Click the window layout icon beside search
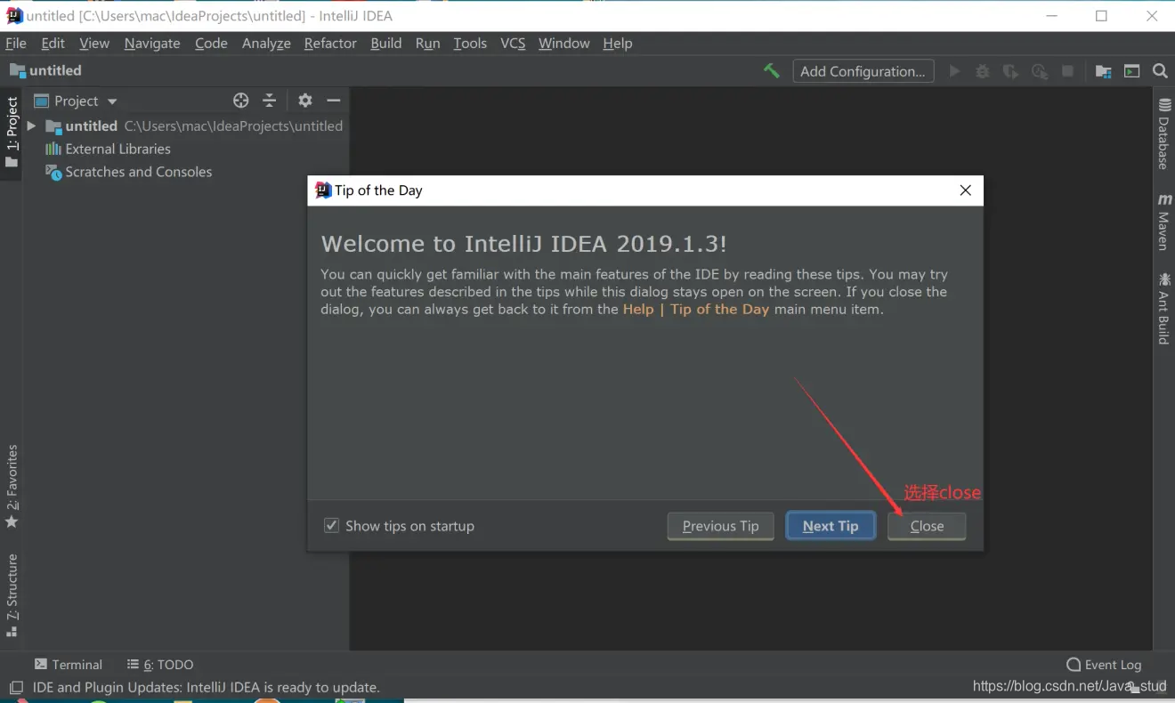This screenshot has width=1175, height=703. click(1131, 71)
